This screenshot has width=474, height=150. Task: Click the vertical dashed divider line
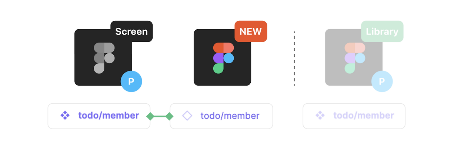pos(294,59)
